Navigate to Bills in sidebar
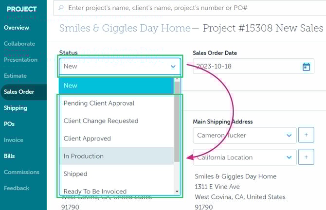Viewport: 326px width, 210px height. (x=9, y=156)
